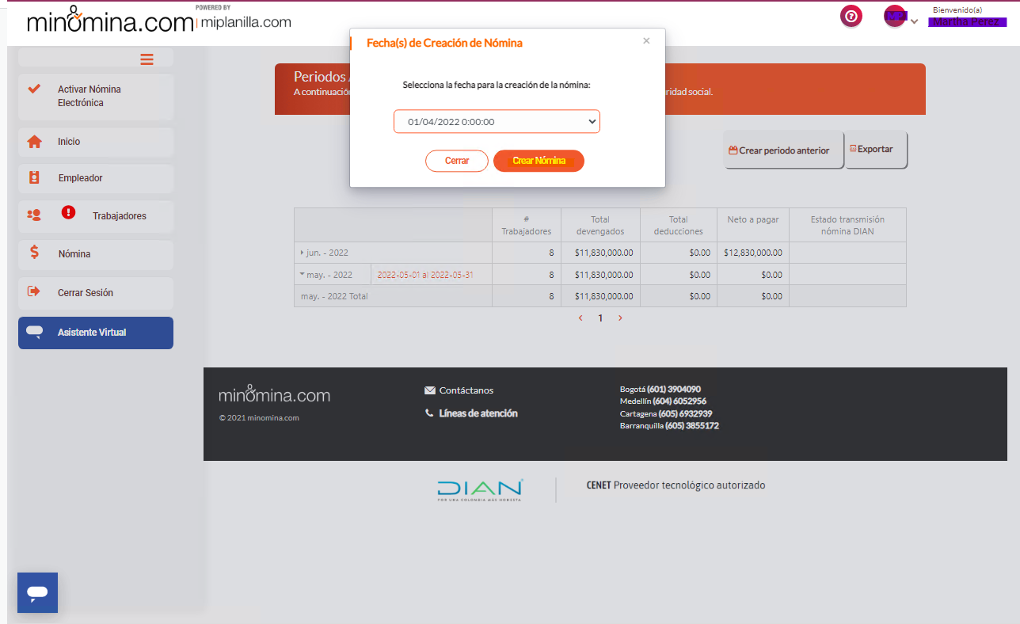The width and height of the screenshot is (1020, 624).
Task: Click Líneas de atención link
Action: [x=478, y=413]
